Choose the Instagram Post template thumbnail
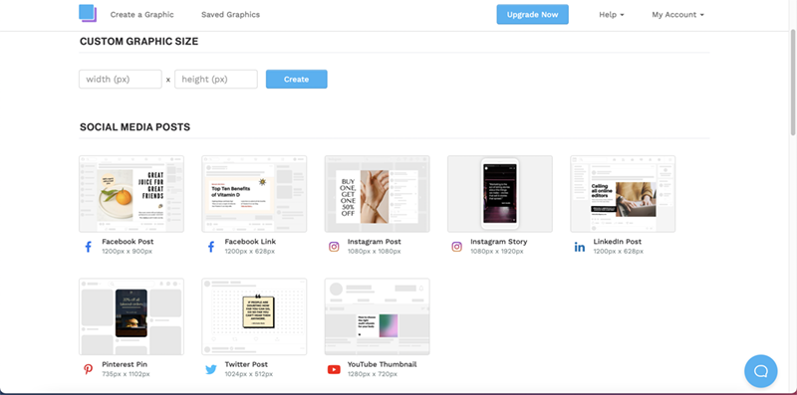The image size is (797, 395). [378, 194]
